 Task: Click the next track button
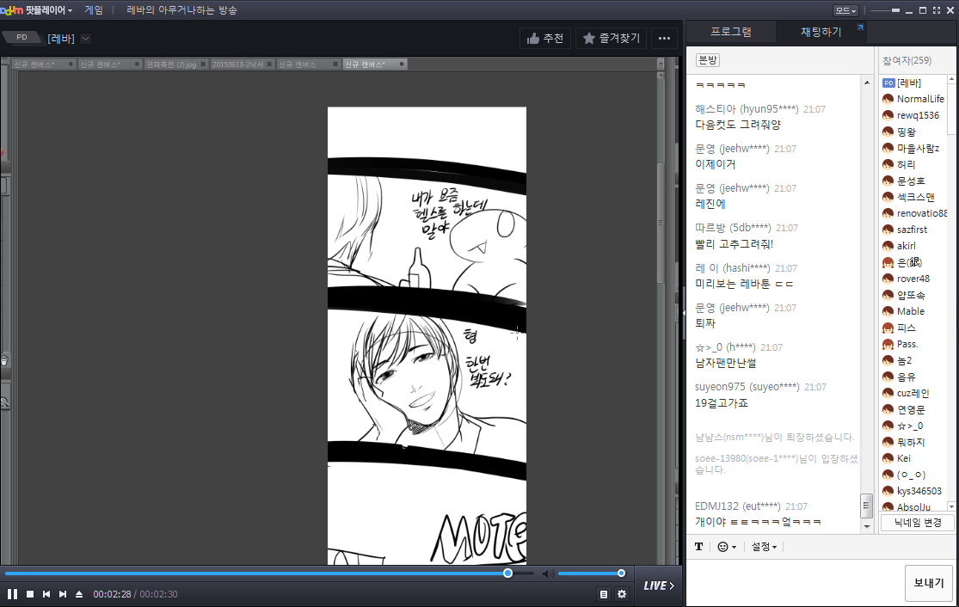point(63,594)
